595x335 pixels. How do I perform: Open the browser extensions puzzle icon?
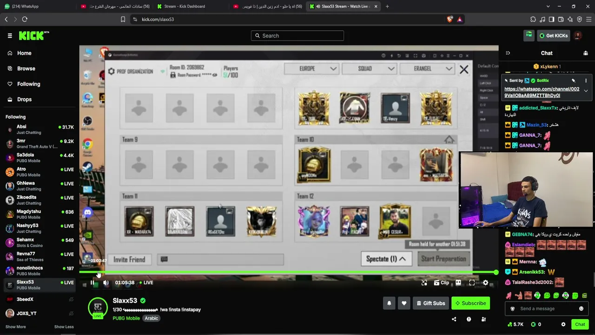533,19
